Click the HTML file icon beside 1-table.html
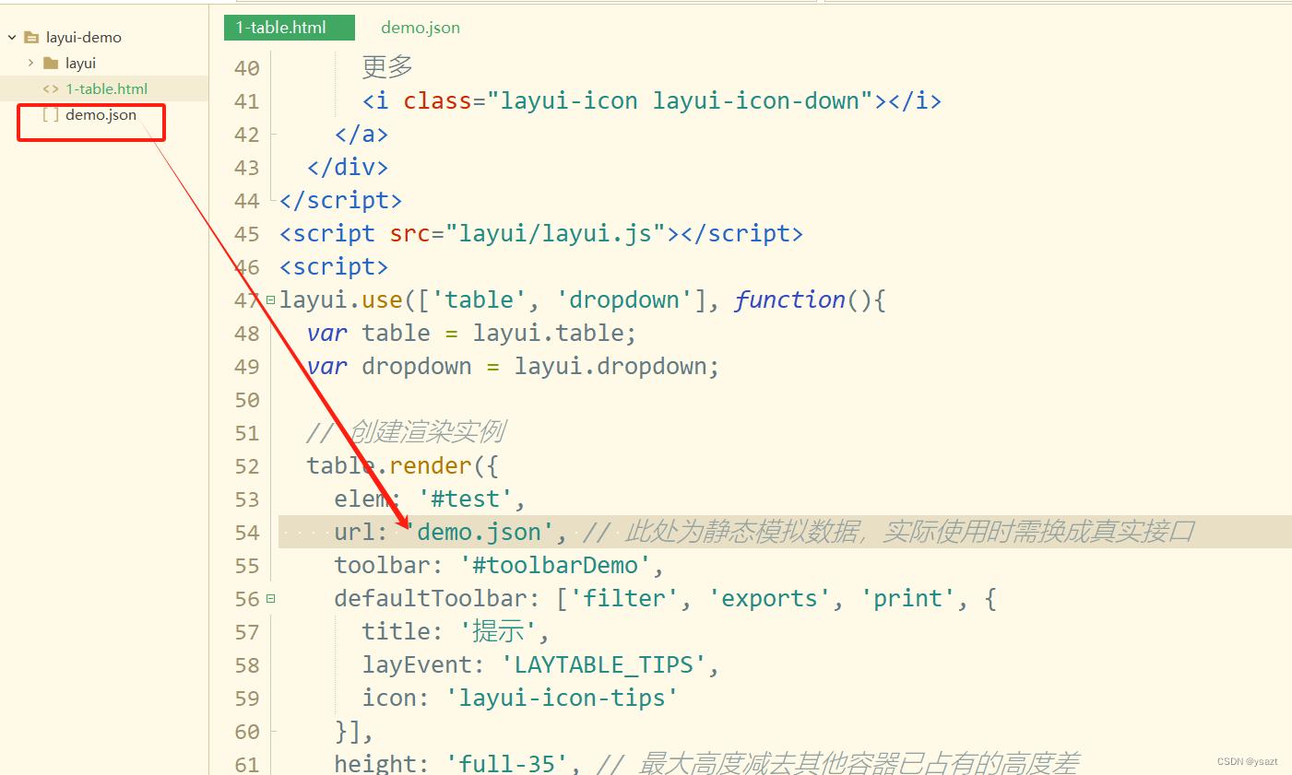Viewport: 1292px width, 775px height. tap(51, 89)
